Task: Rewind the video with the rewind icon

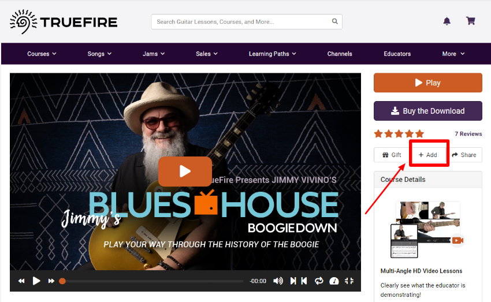Action: coord(21,281)
